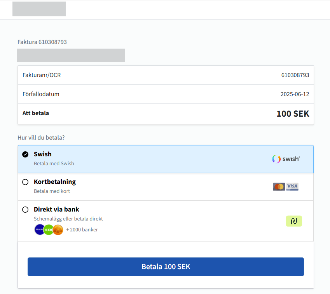This screenshot has height=294, width=330.
Task: Select the Swish payment radio button
Action: click(25, 154)
